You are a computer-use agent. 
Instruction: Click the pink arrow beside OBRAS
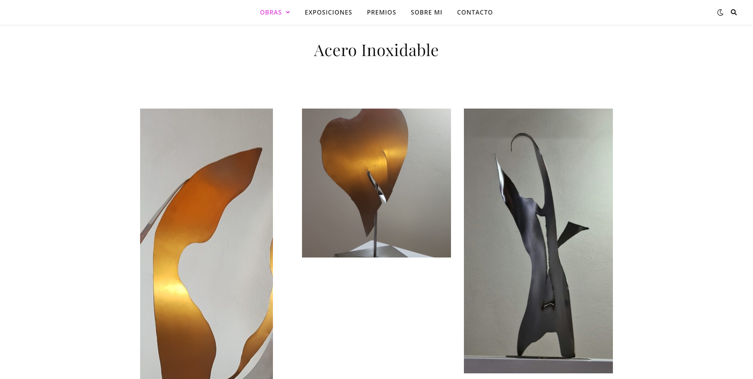(288, 13)
